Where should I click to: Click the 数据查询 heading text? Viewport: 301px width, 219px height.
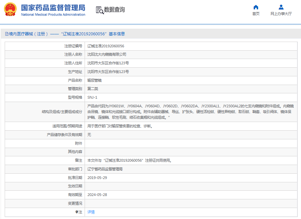point(114,10)
